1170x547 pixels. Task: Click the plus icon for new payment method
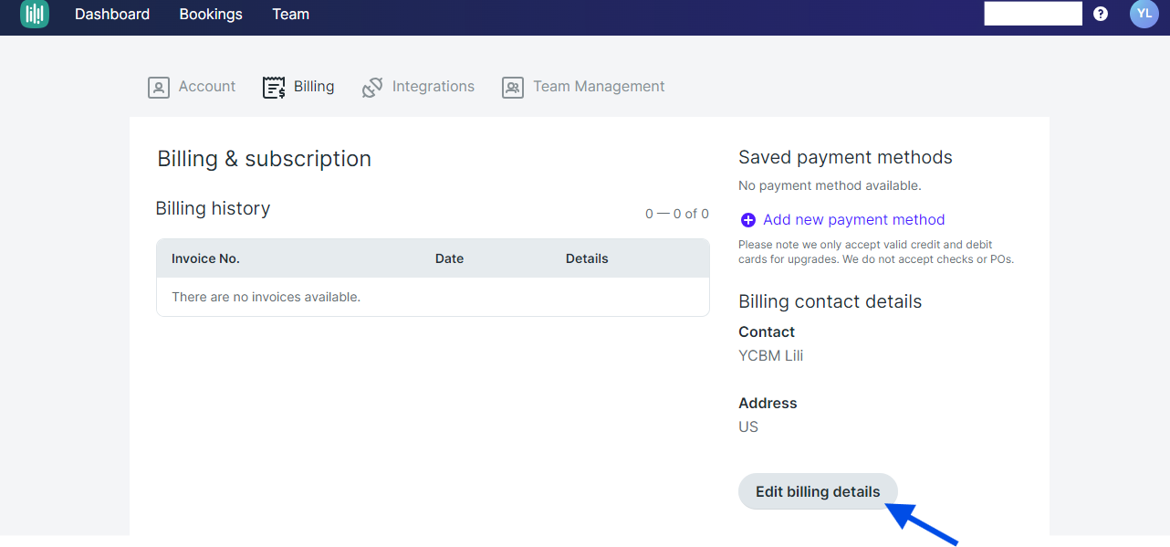click(x=747, y=220)
